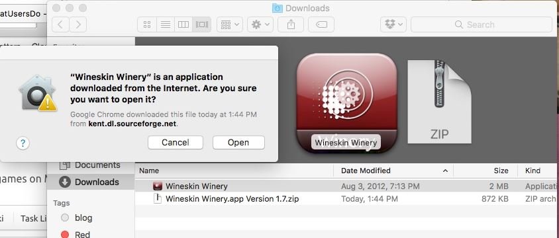This screenshot has height=238, width=559.
Task: Switch Finder to column view
Action: pos(183,24)
